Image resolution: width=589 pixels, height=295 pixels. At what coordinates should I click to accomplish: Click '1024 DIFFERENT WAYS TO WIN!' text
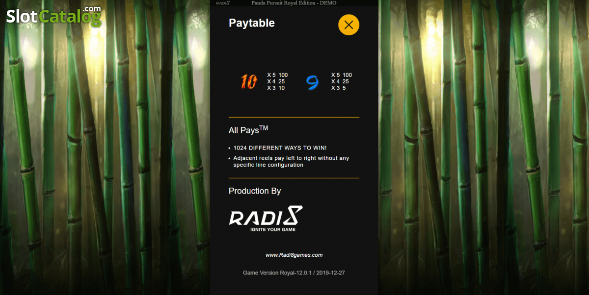tap(280, 148)
